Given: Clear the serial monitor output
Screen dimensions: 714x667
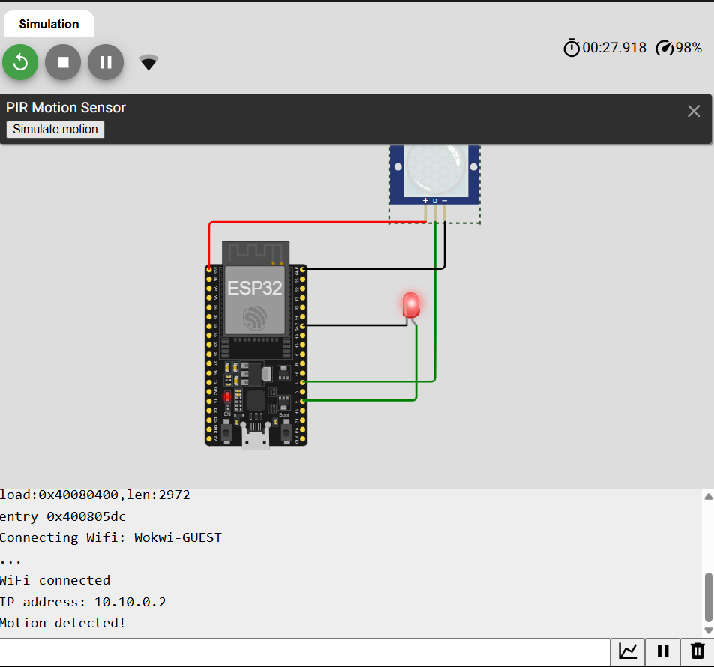Looking at the screenshot, I should (x=697, y=651).
